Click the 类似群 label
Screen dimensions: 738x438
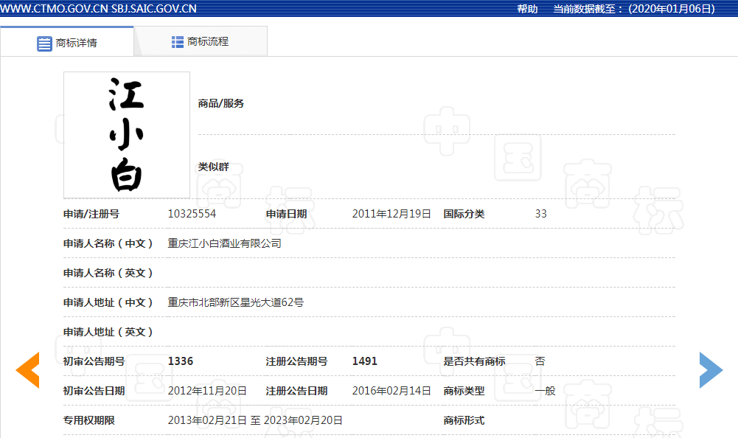click(213, 167)
